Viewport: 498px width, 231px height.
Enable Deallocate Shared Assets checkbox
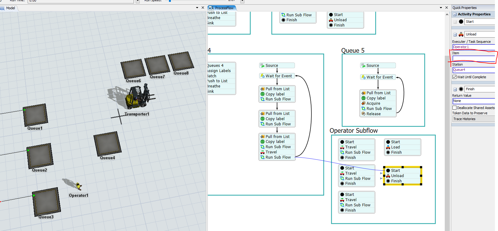455,108
